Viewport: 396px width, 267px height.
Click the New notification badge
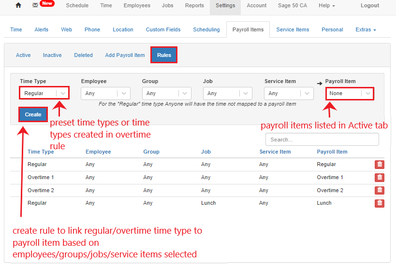(47, 3)
